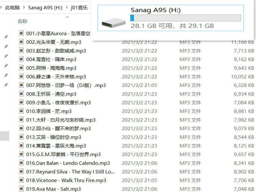Click the 8,902 KB size of 017.Reynard Silva
Screen dimensions: 256x192
tap(244, 172)
